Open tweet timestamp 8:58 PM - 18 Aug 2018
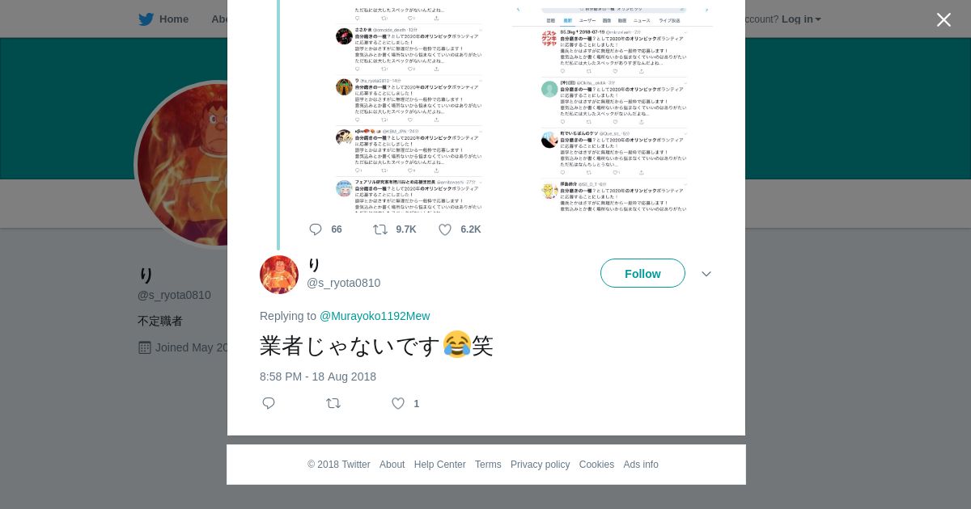The image size is (971, 509). pyautogui.click(x=318, y=376)
